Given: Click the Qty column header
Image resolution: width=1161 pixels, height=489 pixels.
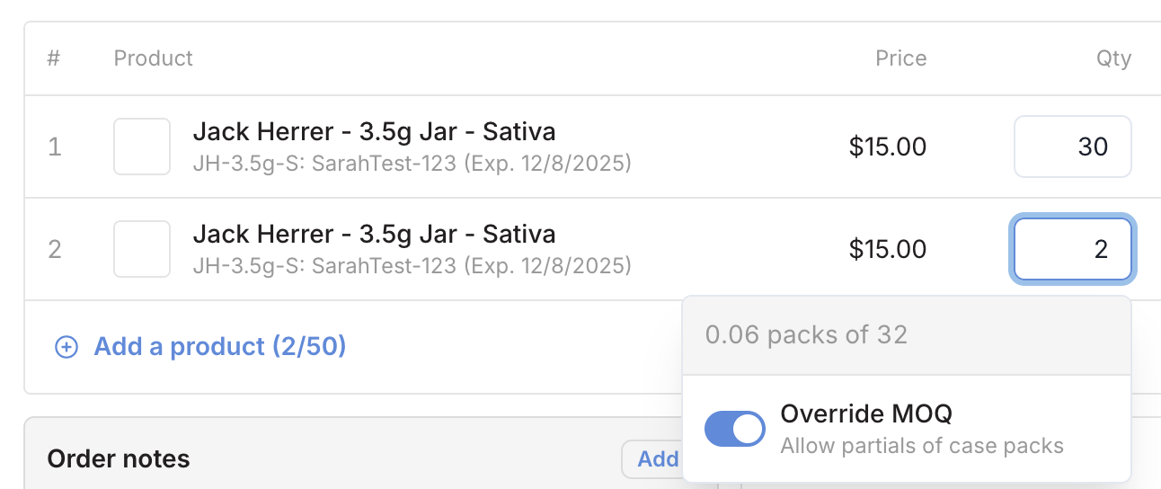Looking at the screenshot, I should pyautogui.click(x=1113, y=58).
